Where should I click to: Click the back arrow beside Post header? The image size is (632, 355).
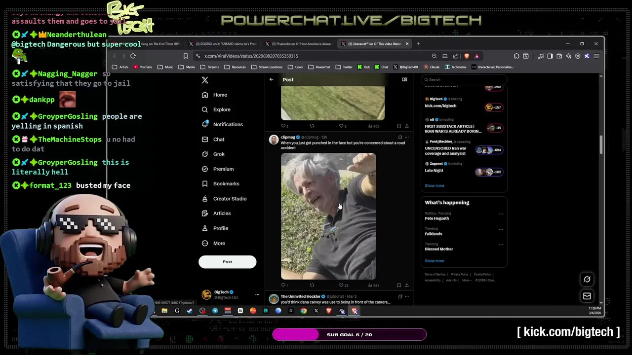point(271,79)
